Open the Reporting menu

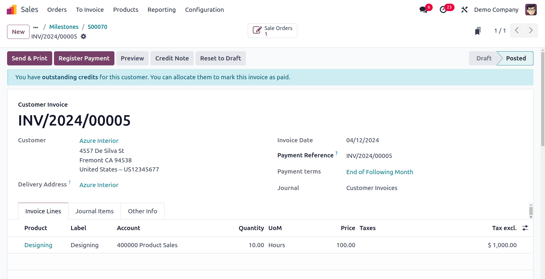point(162,10)
